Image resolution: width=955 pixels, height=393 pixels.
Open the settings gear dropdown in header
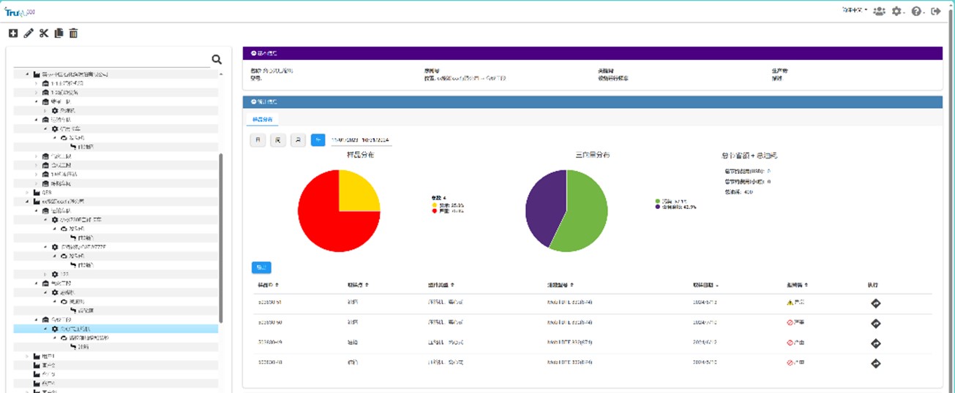(x=898, y=12)
